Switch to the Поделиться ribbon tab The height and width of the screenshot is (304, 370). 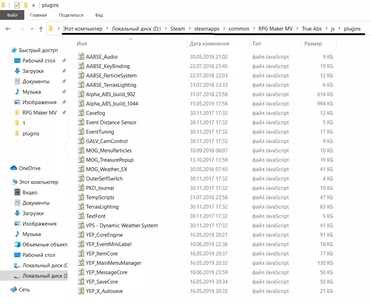[x=71, y=15]
